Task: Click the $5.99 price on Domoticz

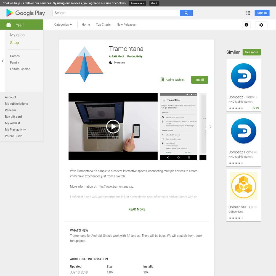Action: tap(255, 108)
